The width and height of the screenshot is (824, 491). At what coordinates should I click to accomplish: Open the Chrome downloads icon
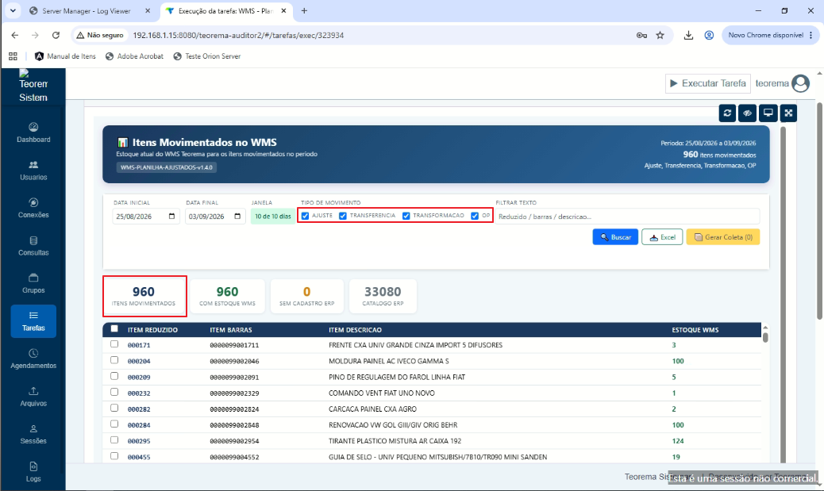[x=688, y=35]
